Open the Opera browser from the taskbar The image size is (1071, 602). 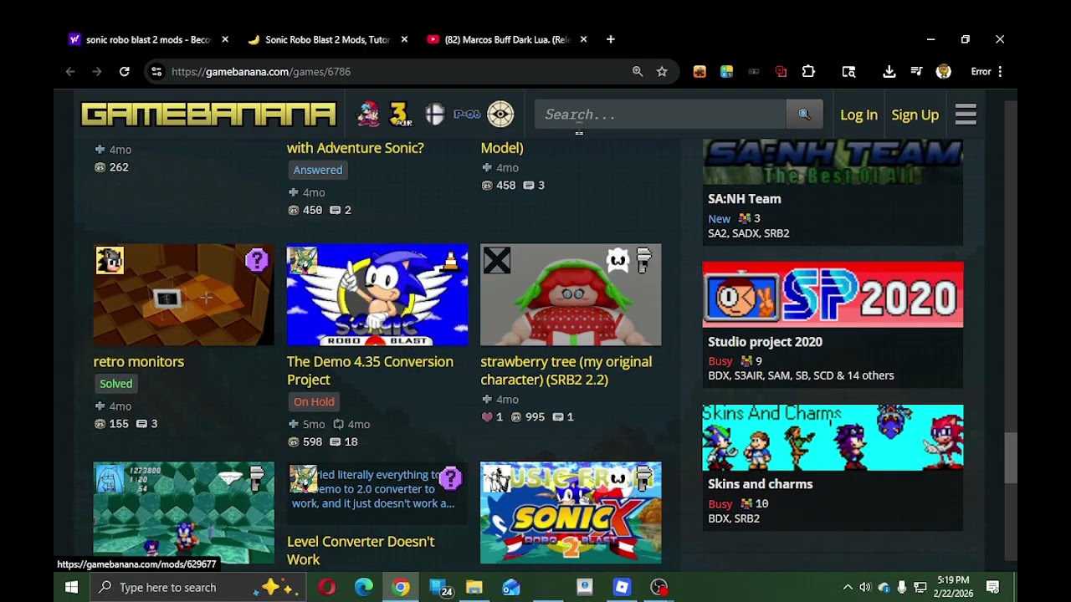pyautogui.click(x=327, y=587)
